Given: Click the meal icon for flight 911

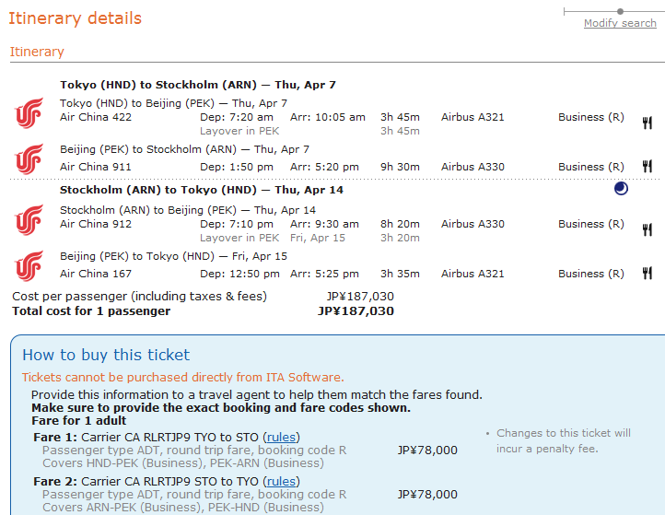Looking at the screenshot, I should click(647, 167).
